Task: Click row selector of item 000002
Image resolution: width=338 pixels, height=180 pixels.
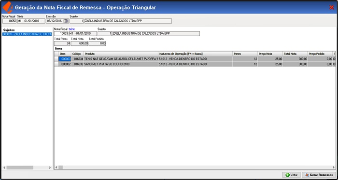Action: point(56,64)
